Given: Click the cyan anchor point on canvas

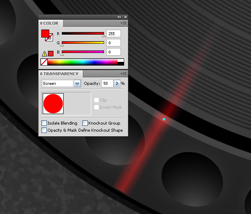Looking at the screenshot, I should tap(164, 119).
